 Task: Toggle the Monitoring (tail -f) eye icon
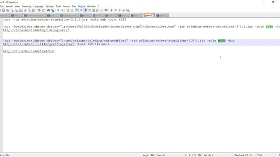pos(106,10)
